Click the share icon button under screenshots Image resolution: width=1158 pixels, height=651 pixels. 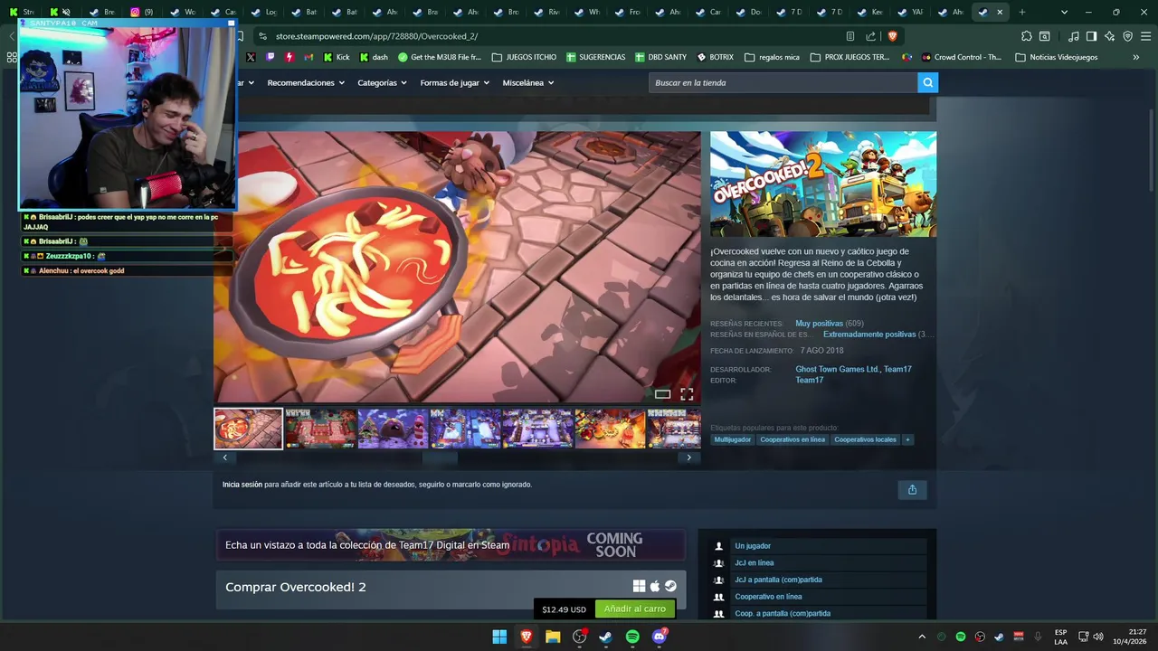coord(912,489)
